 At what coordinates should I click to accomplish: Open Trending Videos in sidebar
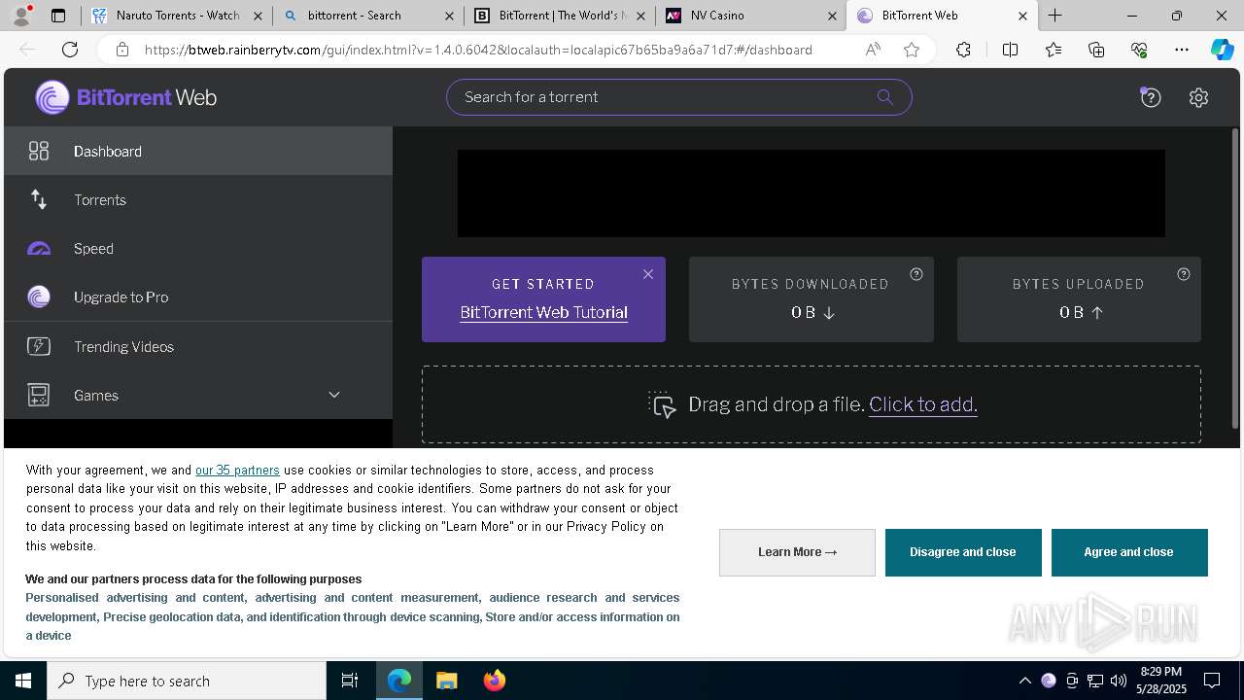[198, 346]
